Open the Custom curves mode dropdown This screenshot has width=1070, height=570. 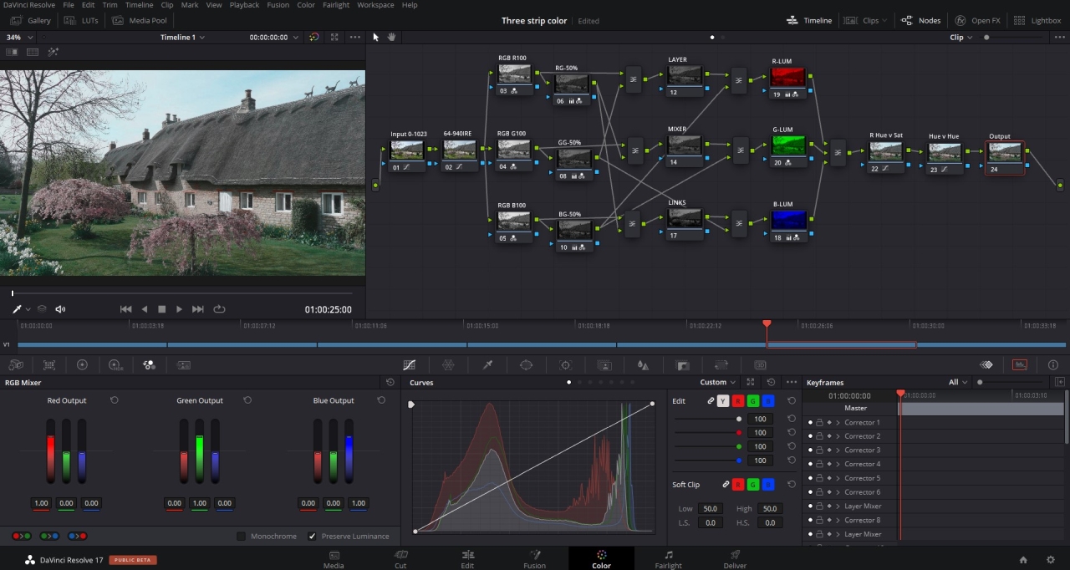pos(718,382)
